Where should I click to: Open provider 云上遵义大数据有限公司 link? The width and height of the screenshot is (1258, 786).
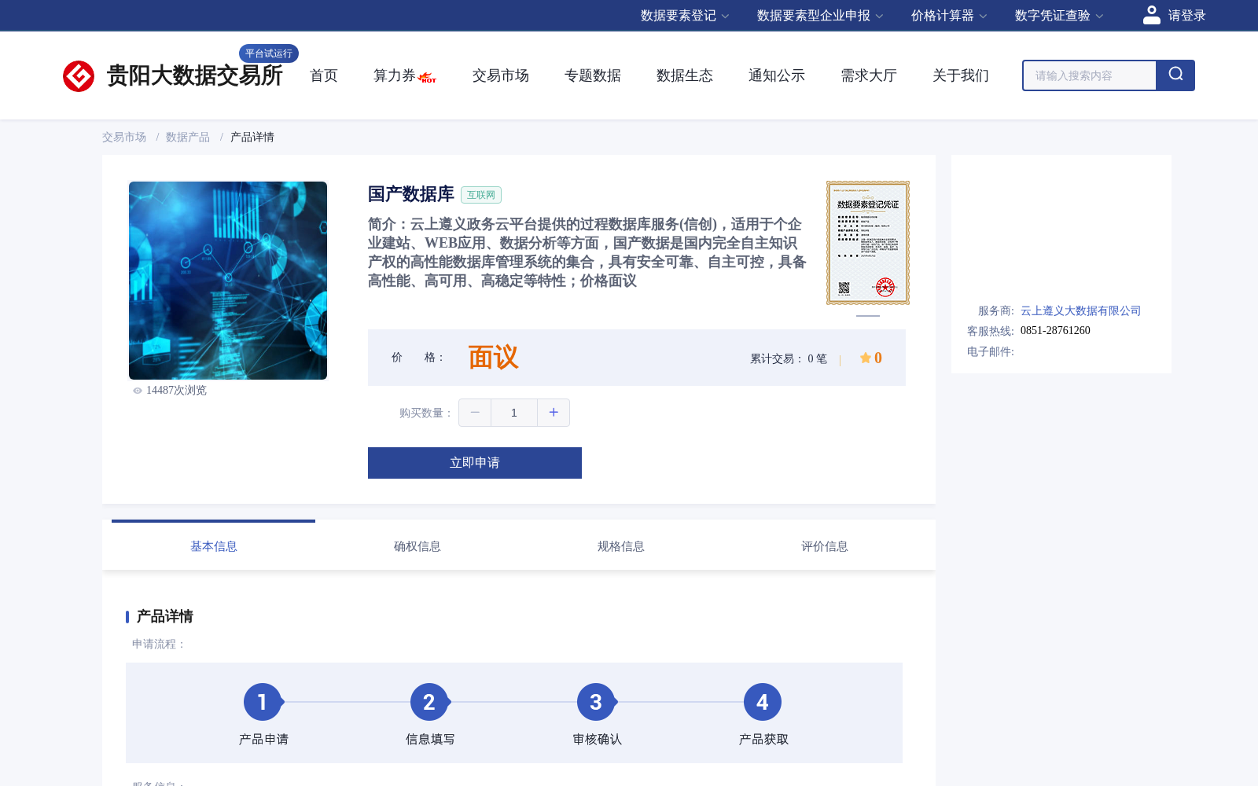pyautogui.click(x=1080, y=310)
